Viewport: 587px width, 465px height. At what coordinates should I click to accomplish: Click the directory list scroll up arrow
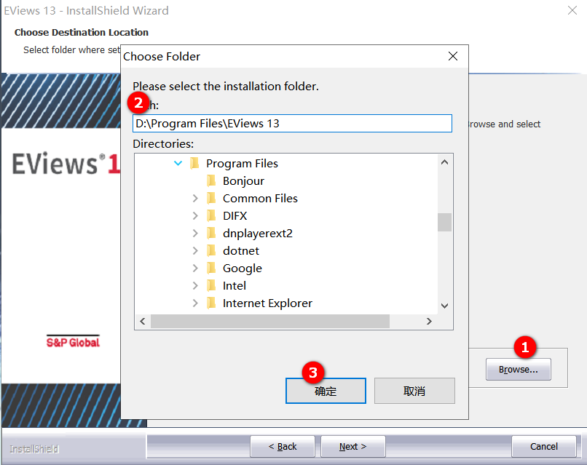(x=444, y=162)
